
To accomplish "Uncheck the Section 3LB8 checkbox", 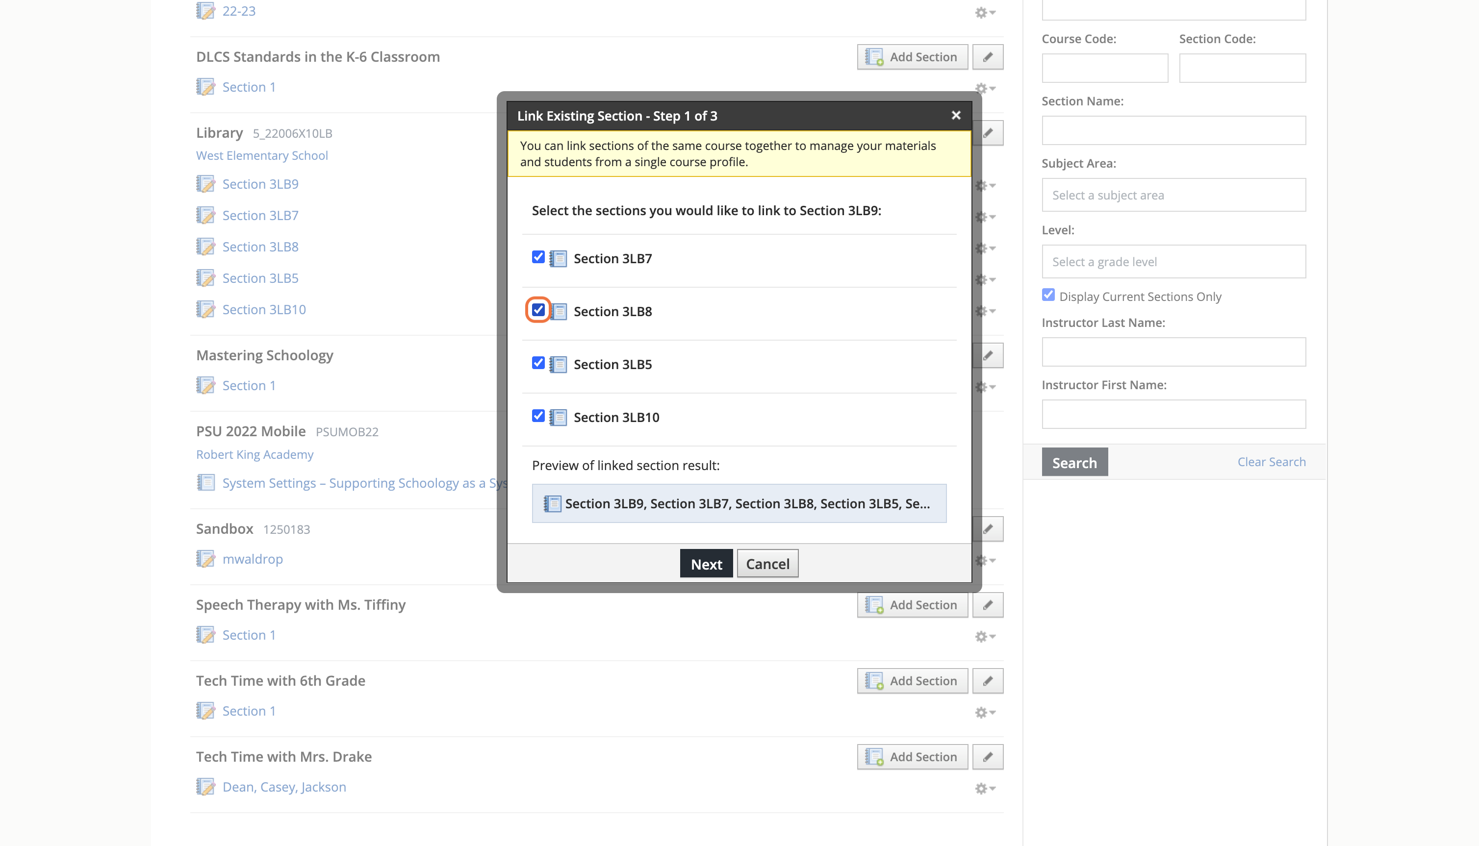I will [x=538, y=310].
